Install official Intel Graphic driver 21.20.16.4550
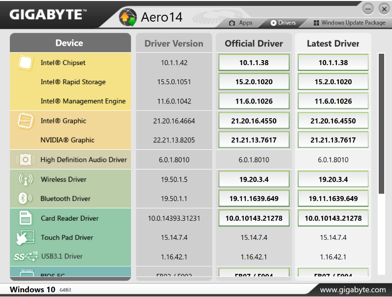Screen dimensions: 392x297 [x=254, y=121]
